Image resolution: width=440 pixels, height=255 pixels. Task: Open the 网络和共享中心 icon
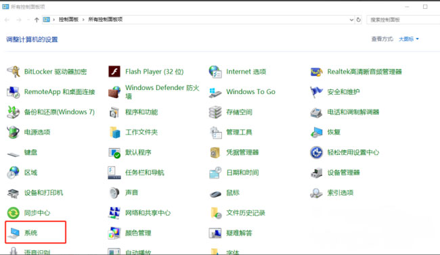point(114,213)
